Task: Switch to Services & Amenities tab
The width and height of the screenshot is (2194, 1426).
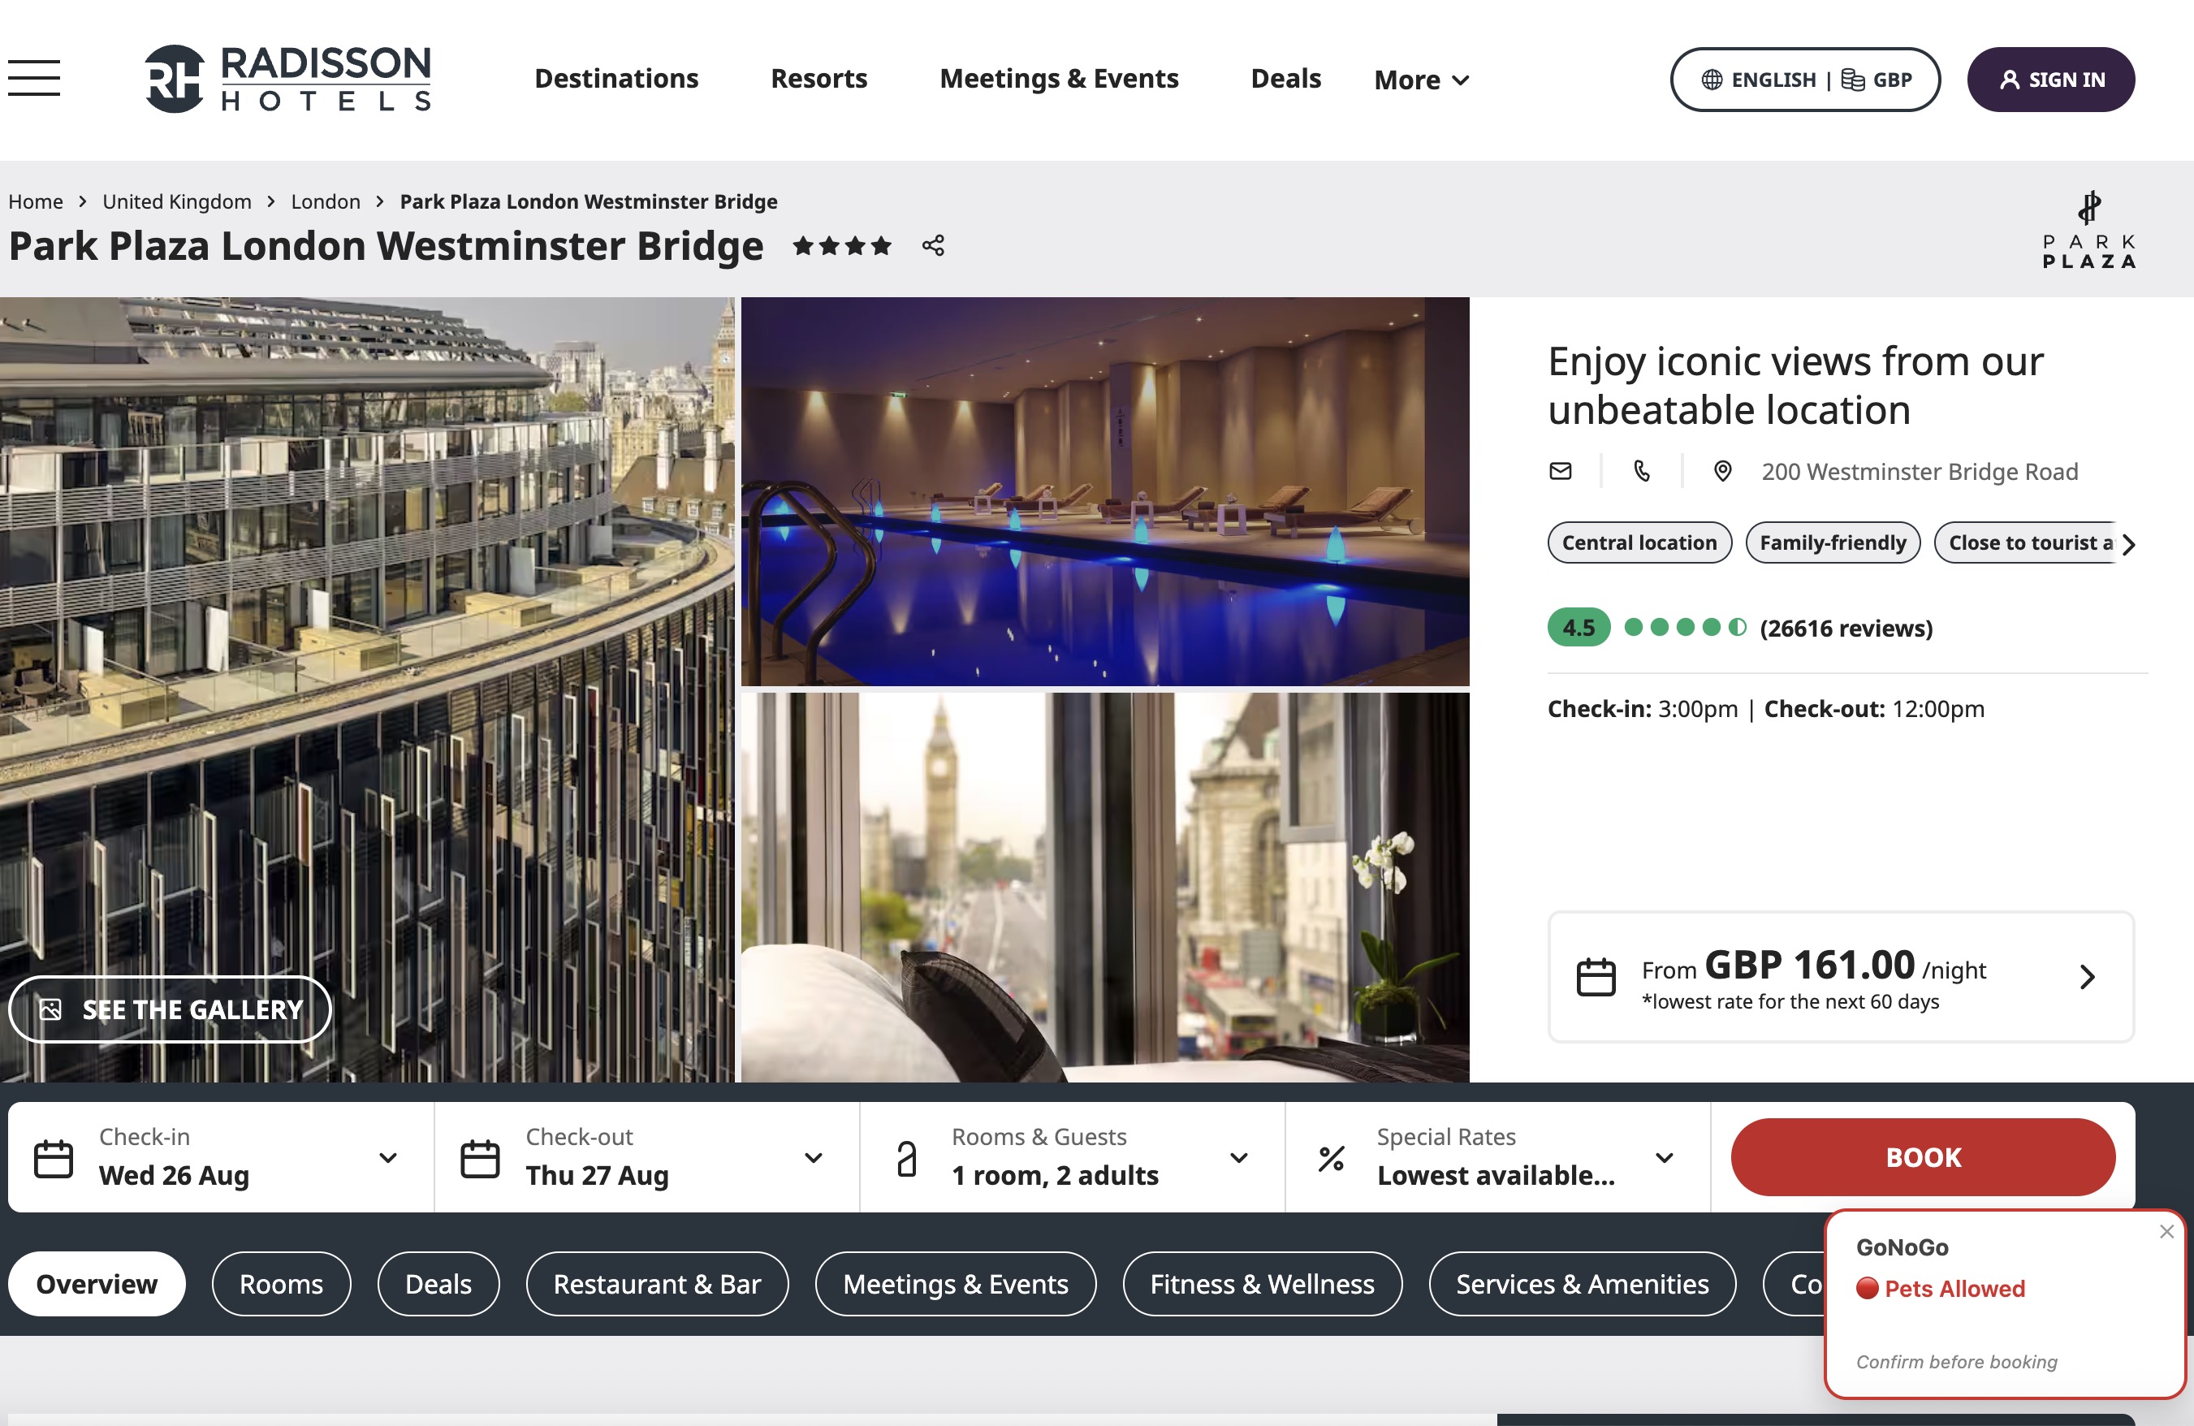Action: [x=1582, y=1284]
